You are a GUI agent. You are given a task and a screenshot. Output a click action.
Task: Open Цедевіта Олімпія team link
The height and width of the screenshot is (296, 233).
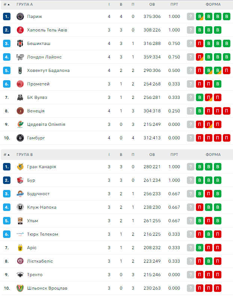(x=46, y=124)
